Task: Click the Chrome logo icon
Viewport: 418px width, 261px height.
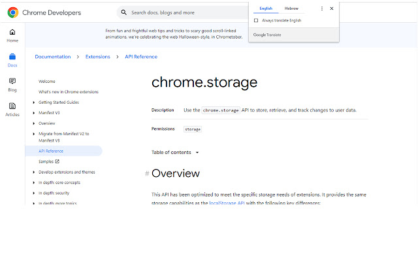Action: point(13,12)
